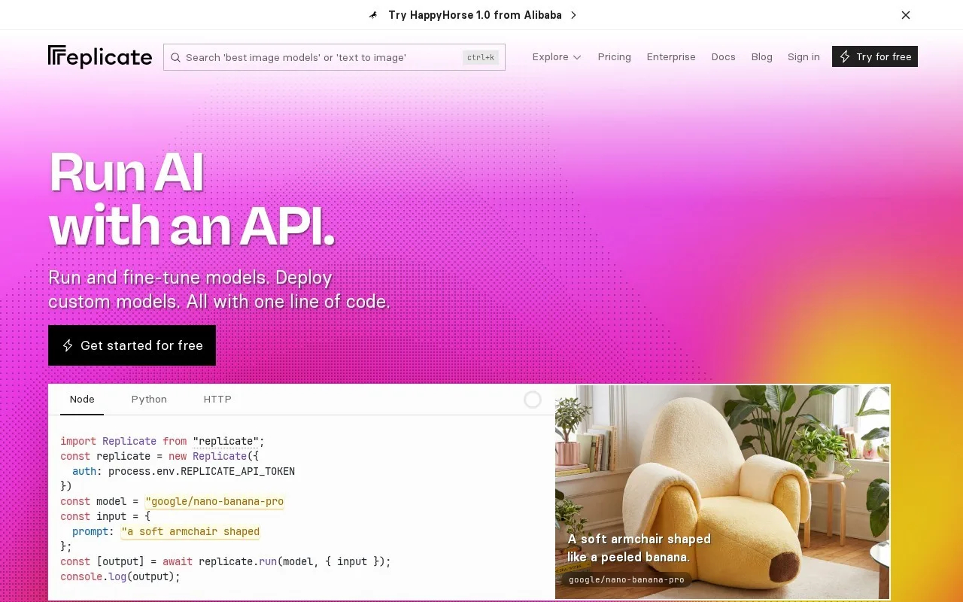Click "google/nano-banana-pro" string in the code
The height and width of the screenshot is (602, 963).
point(214,501)
